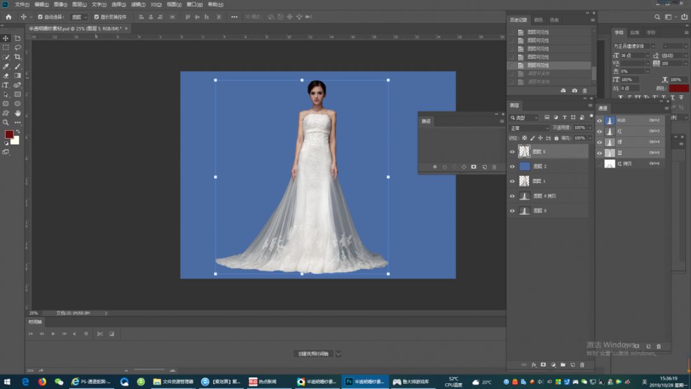Screen dimensions: 691x389
Task: Hide the 红 channel visibility eye
Action: point(600,131)
